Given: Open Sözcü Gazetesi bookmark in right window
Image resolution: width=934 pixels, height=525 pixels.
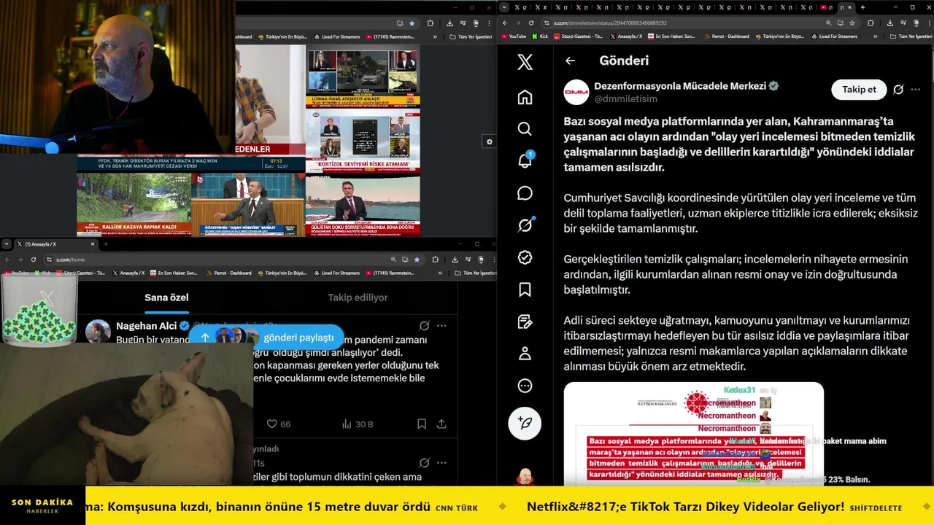Looking at the screenshot, I should 578,36.
